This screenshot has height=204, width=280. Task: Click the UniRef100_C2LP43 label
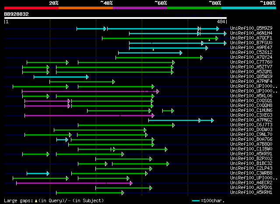pyautogui.click(x=251, y=168)
